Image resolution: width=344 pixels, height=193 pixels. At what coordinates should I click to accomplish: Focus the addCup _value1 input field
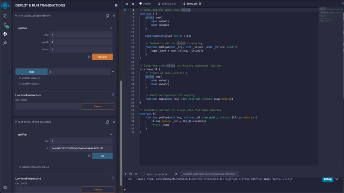click(x=81, y=42)
